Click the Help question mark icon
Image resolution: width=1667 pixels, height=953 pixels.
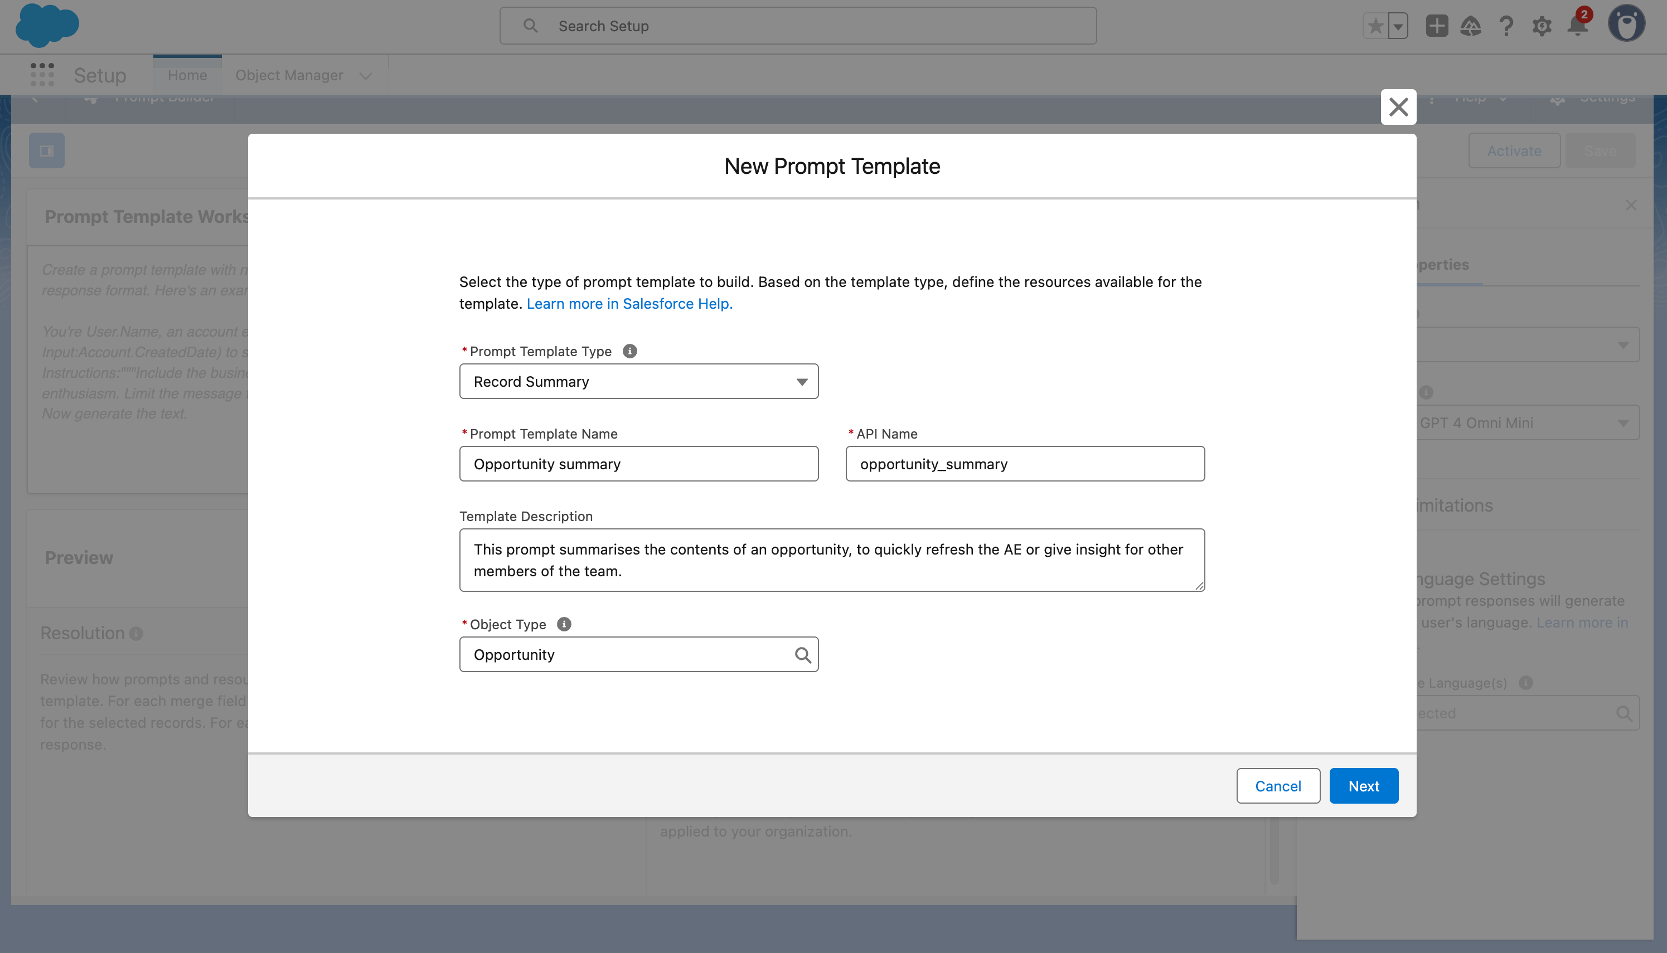pos(1506,26)
